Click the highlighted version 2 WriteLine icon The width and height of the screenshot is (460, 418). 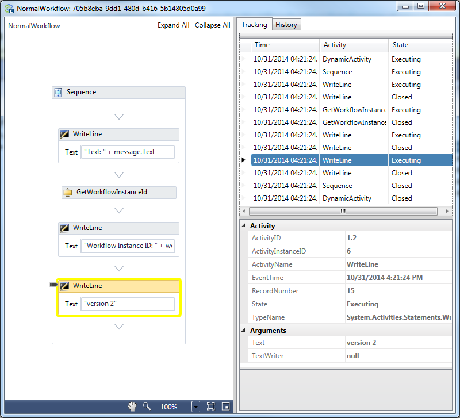[64, 286]
